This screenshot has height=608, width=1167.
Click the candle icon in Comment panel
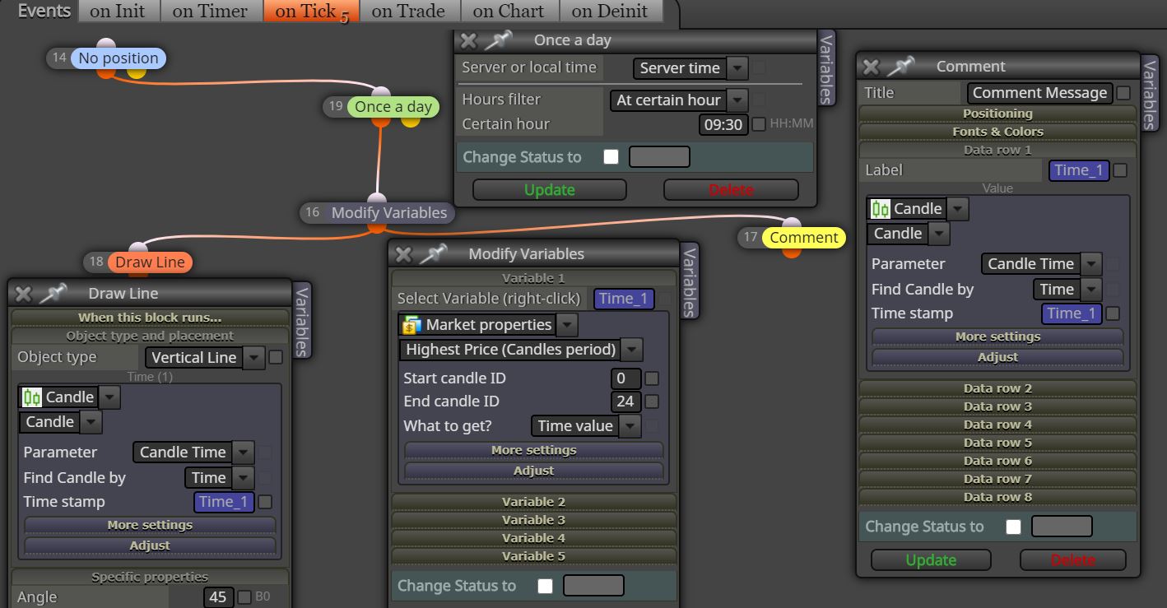[x=880, y=209]
